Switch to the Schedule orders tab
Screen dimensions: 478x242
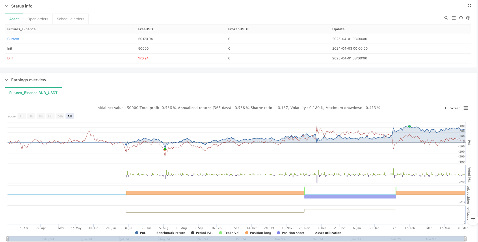(x=70, y=19)
